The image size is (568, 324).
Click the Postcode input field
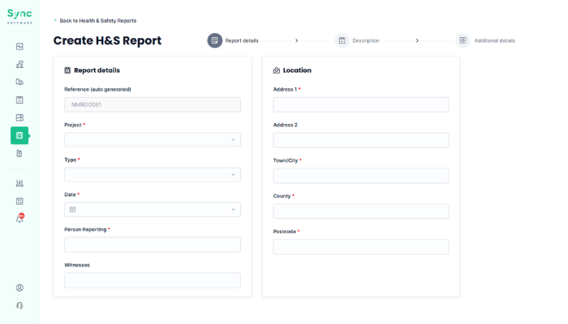pyautogui.click(x=361, y=247)
